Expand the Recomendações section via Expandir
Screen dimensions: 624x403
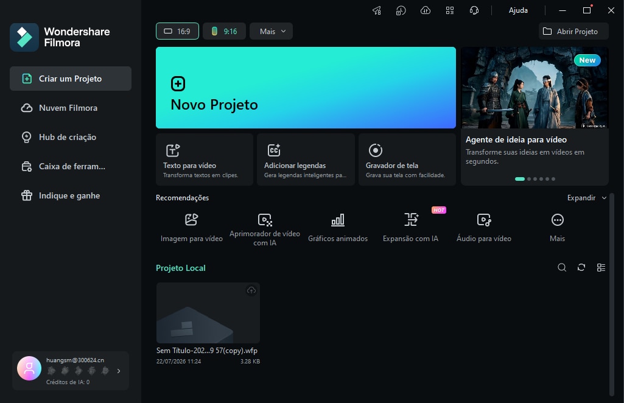(587, 198)
